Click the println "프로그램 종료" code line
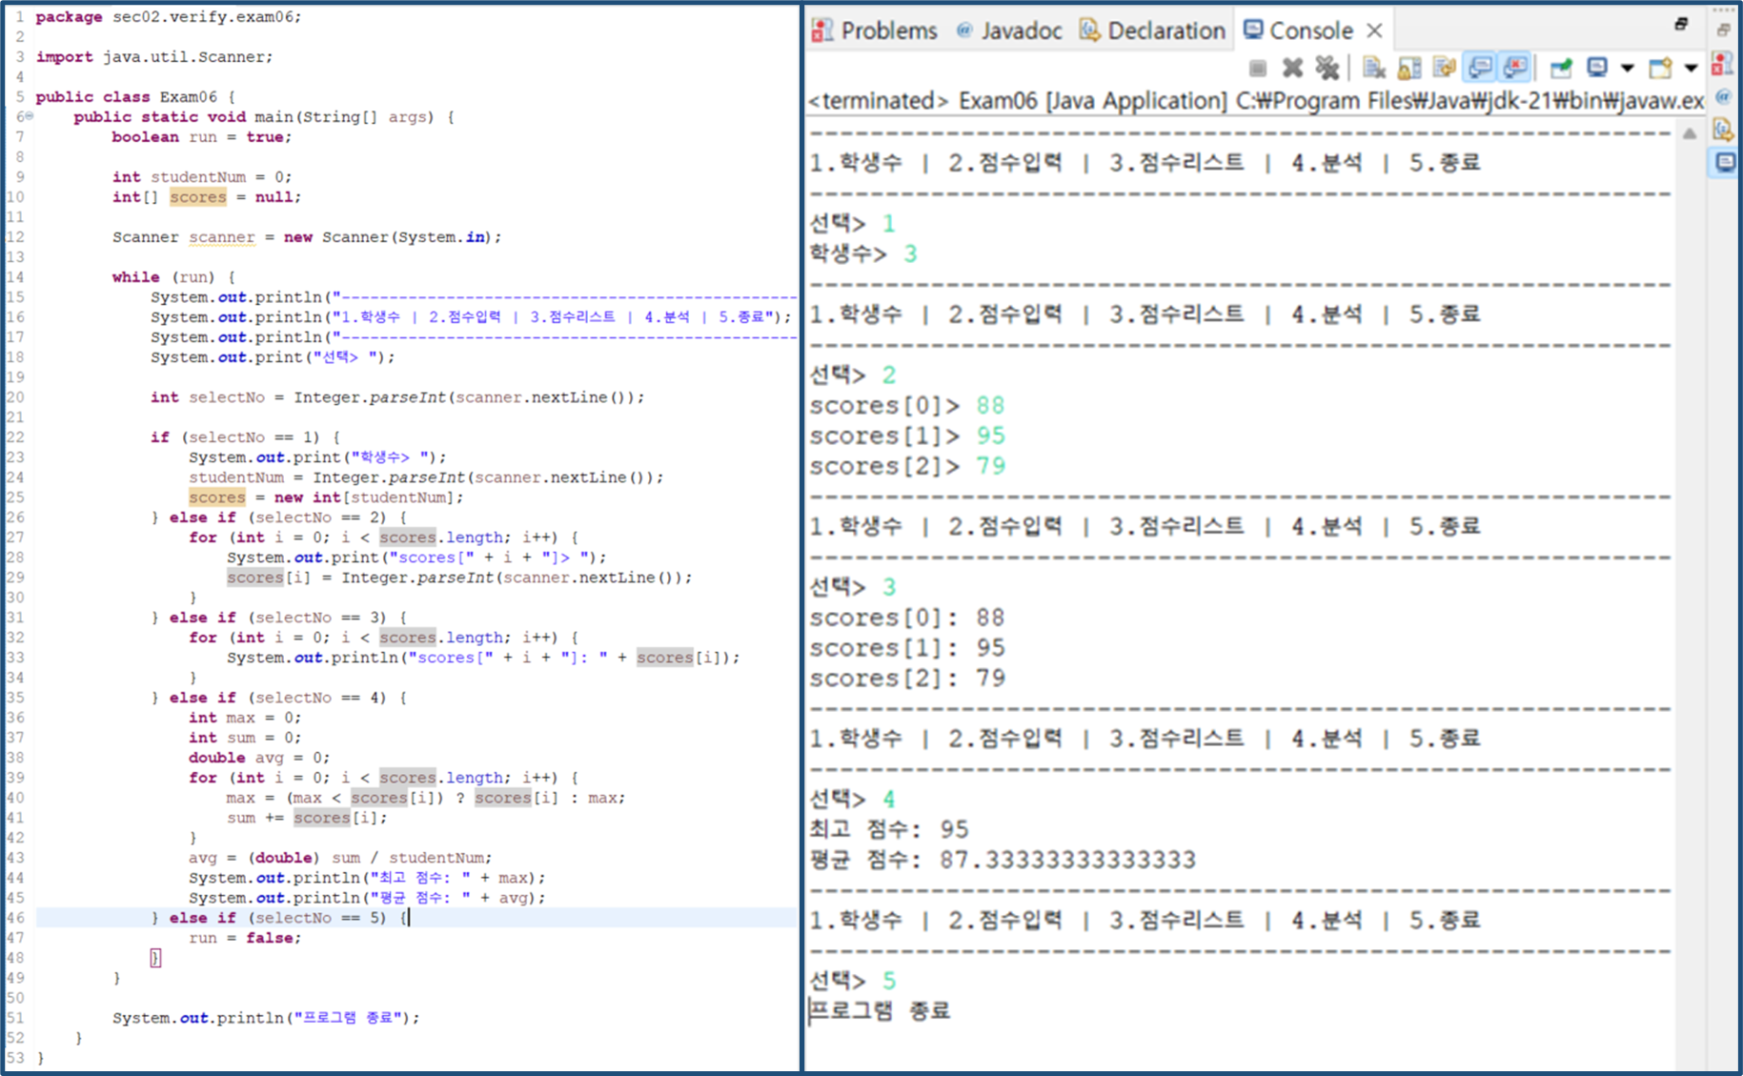Image resolution: width=1743 pixels, height=1076 pixels. 266,1018
